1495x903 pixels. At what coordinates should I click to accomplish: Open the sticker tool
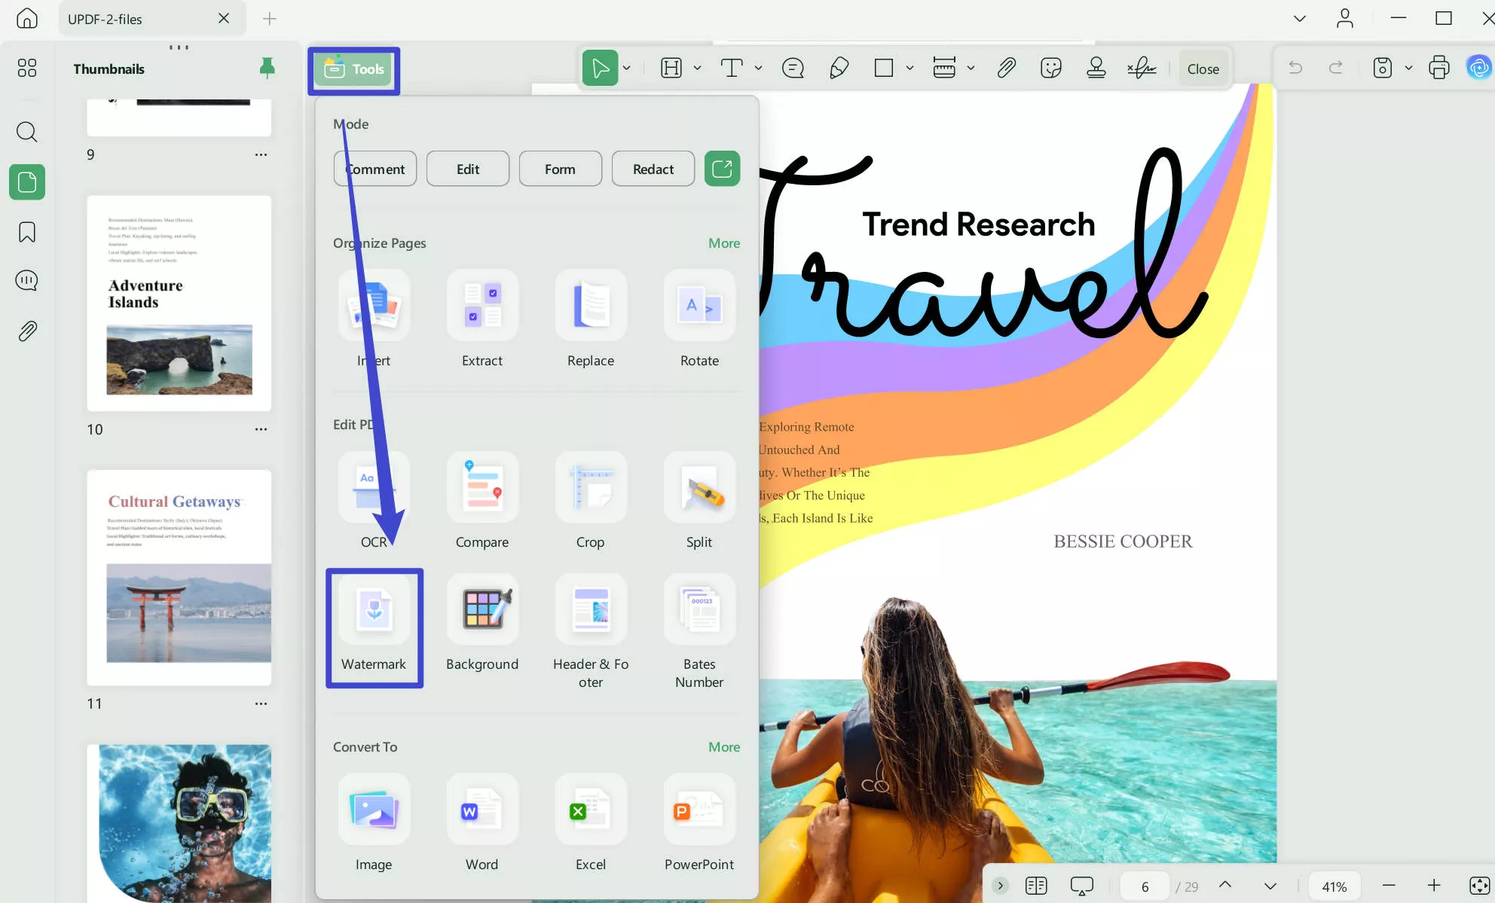[1051, 68]
